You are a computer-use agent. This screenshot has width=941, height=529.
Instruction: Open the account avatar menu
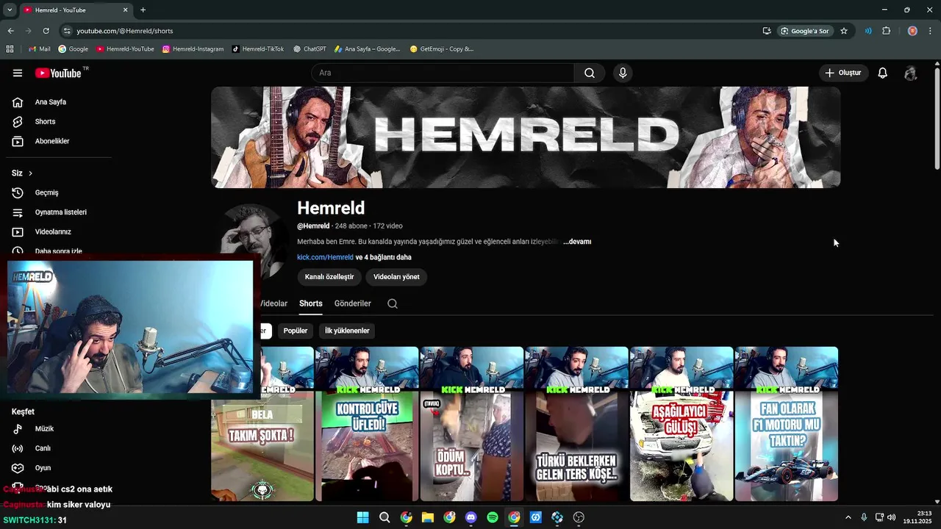[911, 73]
